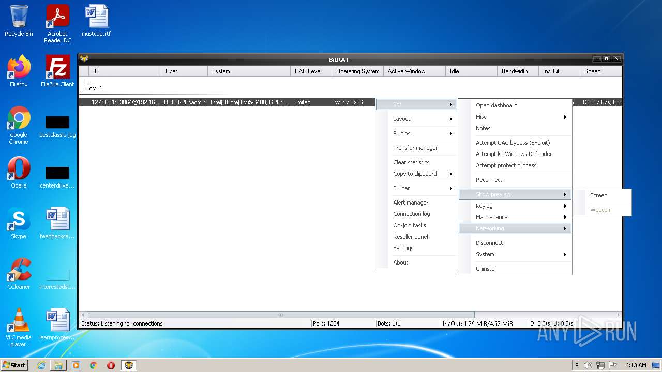
Task: Select Attempt UAC bypass (Exploit)
Action: coord(515,143)
